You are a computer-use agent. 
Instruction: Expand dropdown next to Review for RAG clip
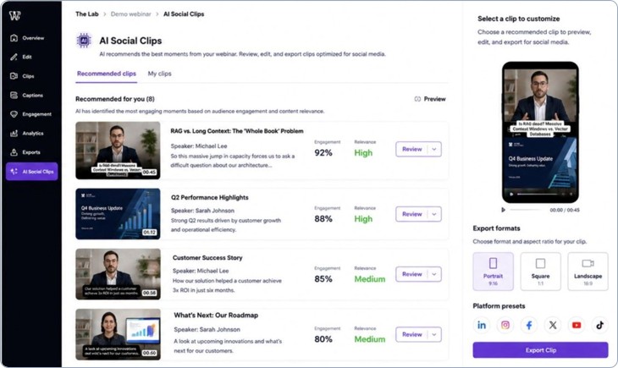tap(434, 150)
